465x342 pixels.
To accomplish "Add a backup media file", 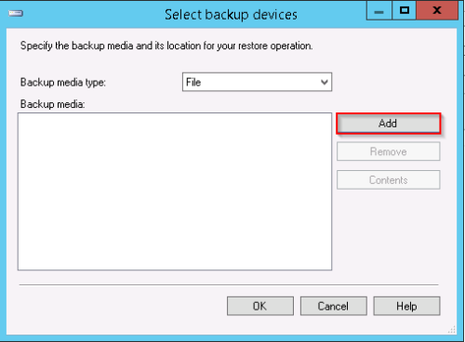I will pyautogui.click(x=389, y=124).
